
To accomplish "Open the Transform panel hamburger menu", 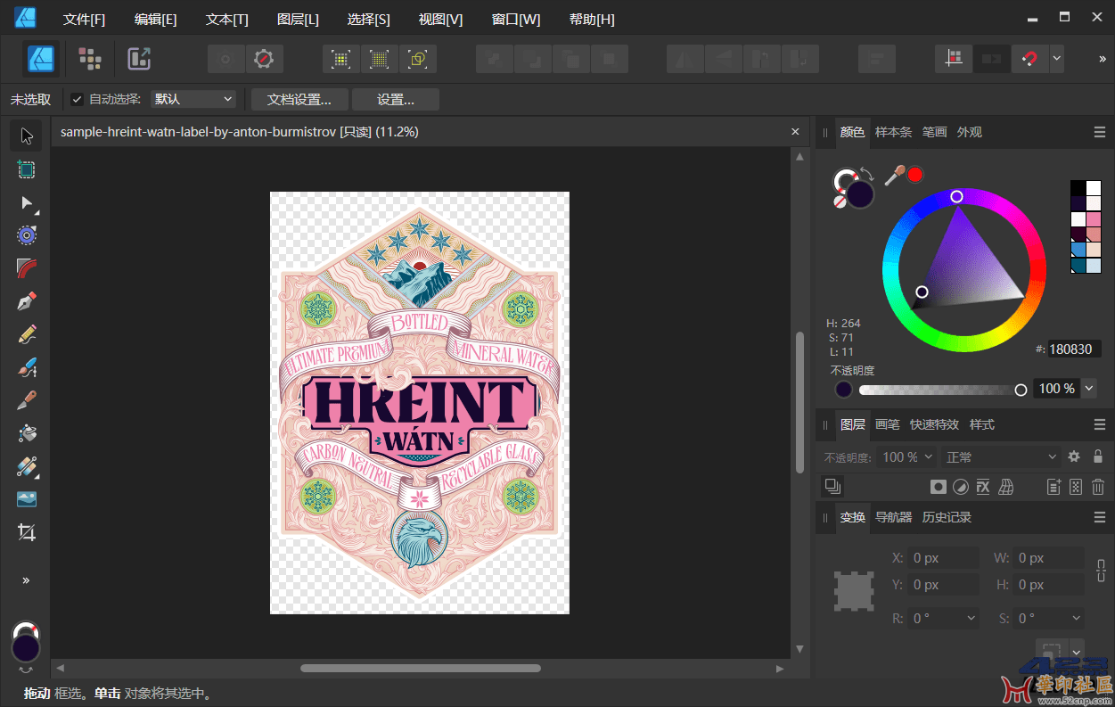I will [x=1100, y=517].
